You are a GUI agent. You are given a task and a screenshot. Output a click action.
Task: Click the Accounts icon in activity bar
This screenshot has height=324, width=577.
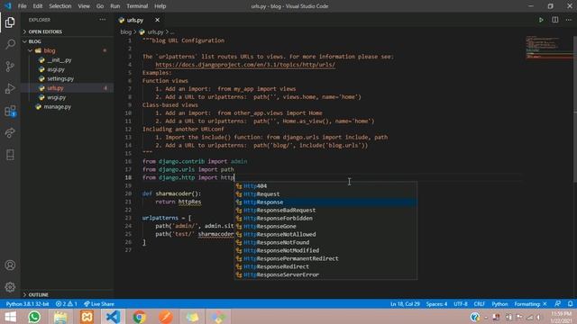pos(10,265)
